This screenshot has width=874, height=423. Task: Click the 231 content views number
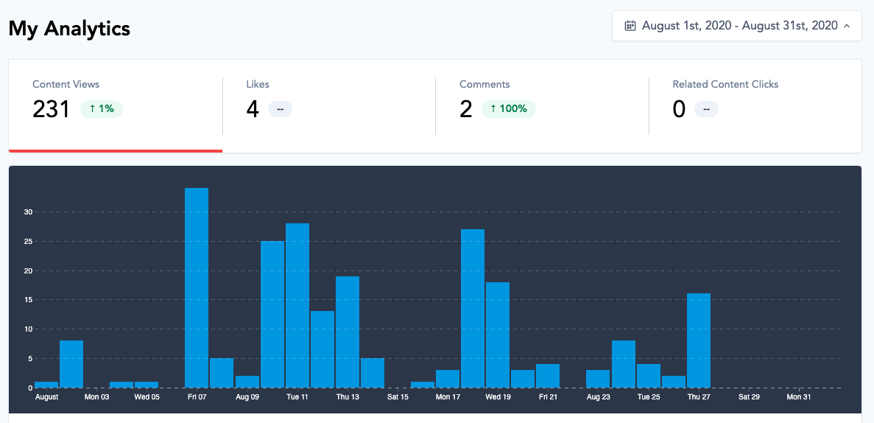(x=51, y=109)
